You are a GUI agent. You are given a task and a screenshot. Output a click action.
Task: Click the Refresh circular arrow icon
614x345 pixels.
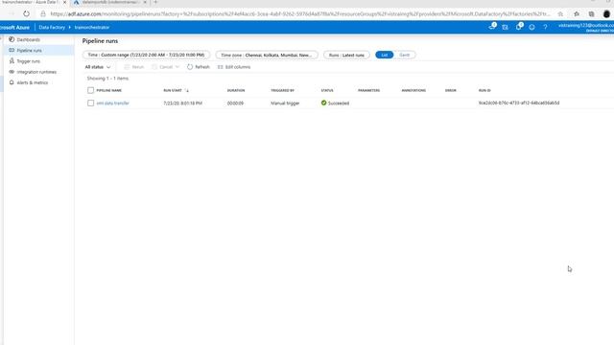[x=190, y=67]
